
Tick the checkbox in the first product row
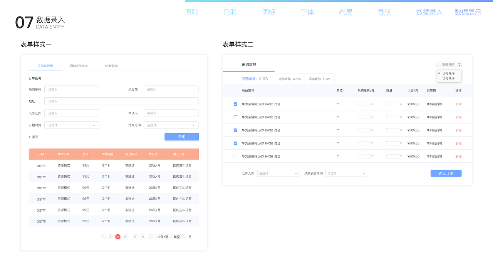[235, 104]
